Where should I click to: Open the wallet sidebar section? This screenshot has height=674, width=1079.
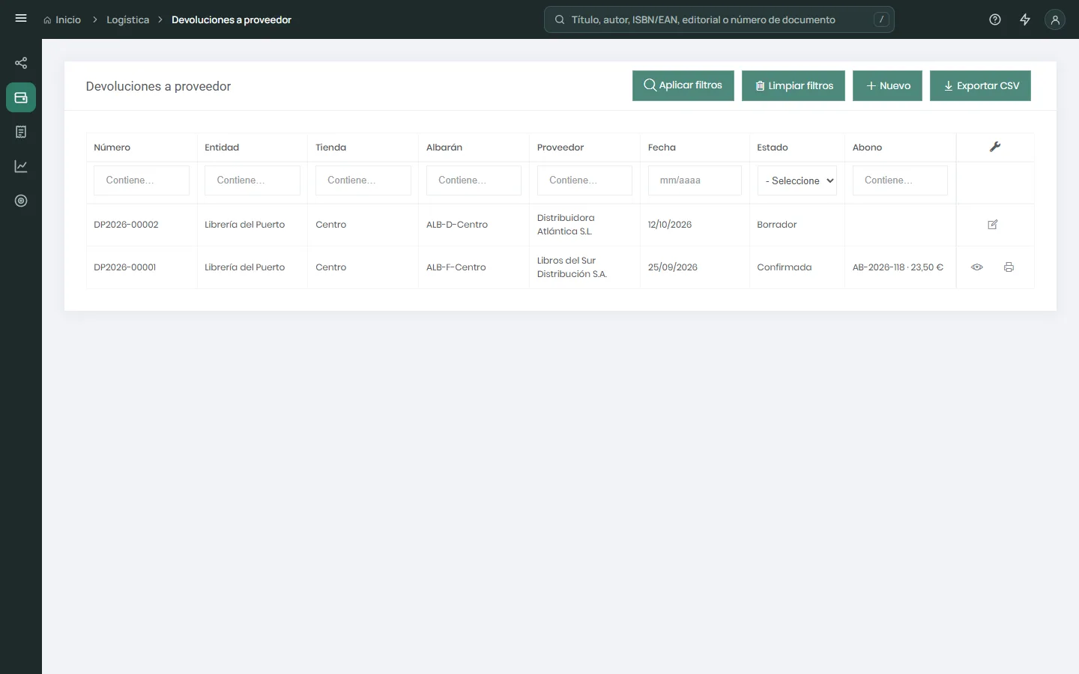tap(21, 97)
